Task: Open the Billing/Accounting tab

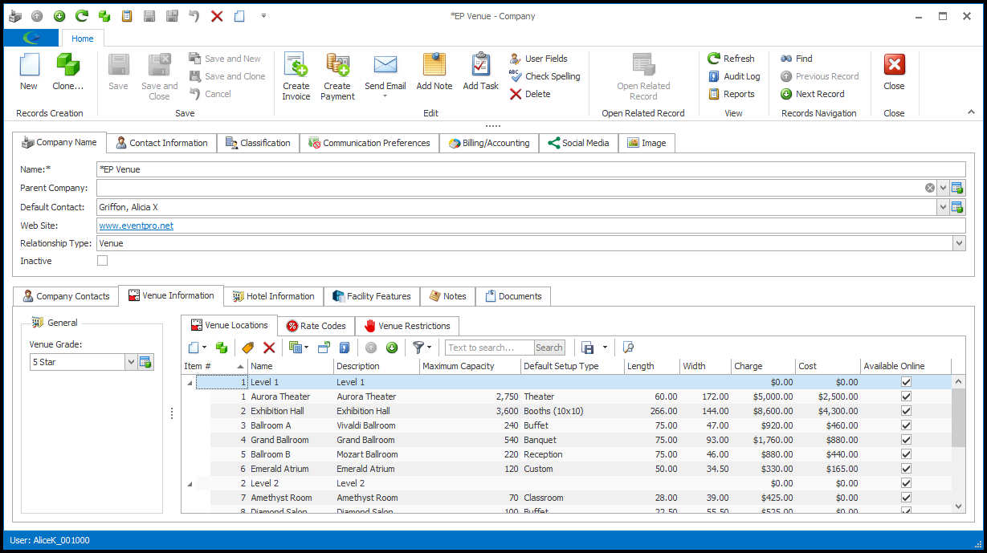Action: pyautogui.click(x=489, y=143)
